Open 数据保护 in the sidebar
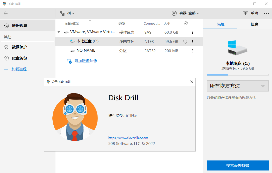272x173 pixels. (19, 47)
